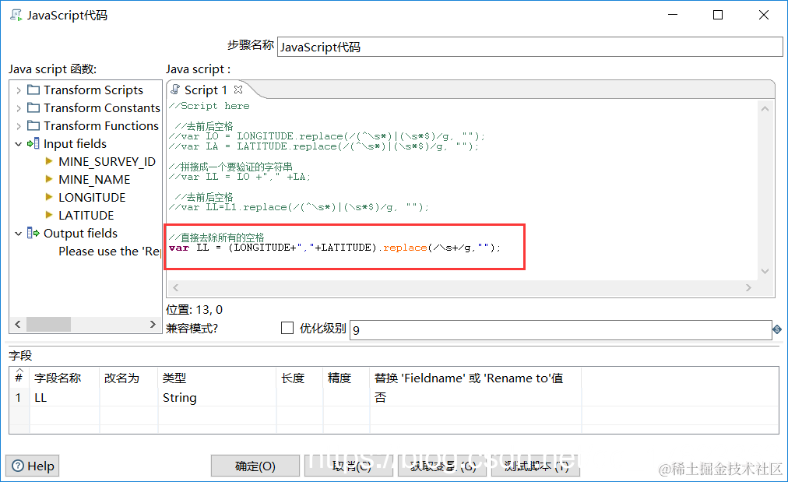Expand the Transform Scripts folder
The width and height of the screenshot is (788, 482).
pos(19,90)
